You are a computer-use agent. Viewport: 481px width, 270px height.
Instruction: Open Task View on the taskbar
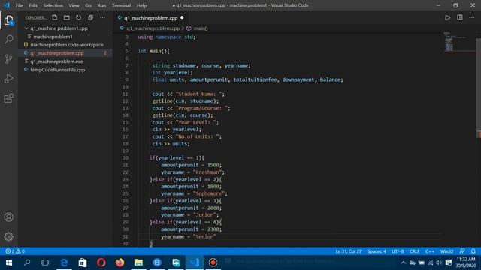pyautogui.click(x=45, y=262)
